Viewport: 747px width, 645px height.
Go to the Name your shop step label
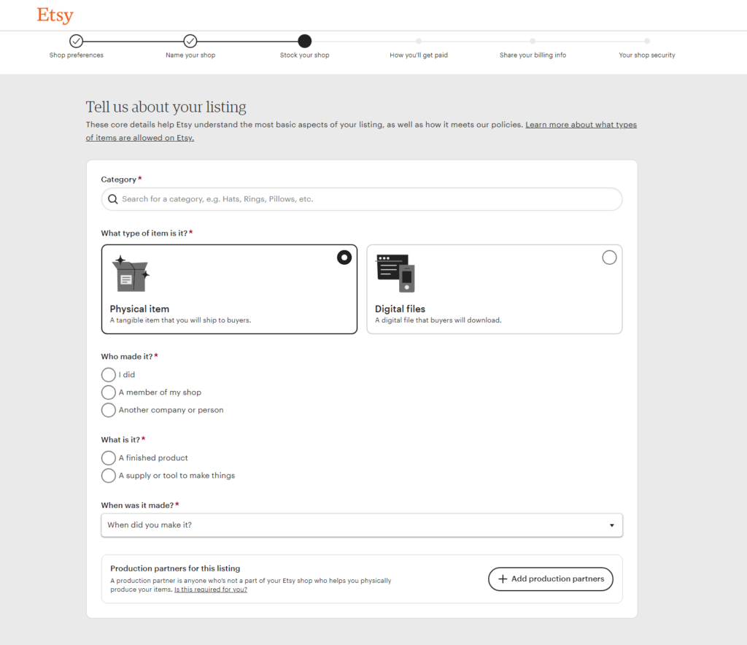click(190, 55)
